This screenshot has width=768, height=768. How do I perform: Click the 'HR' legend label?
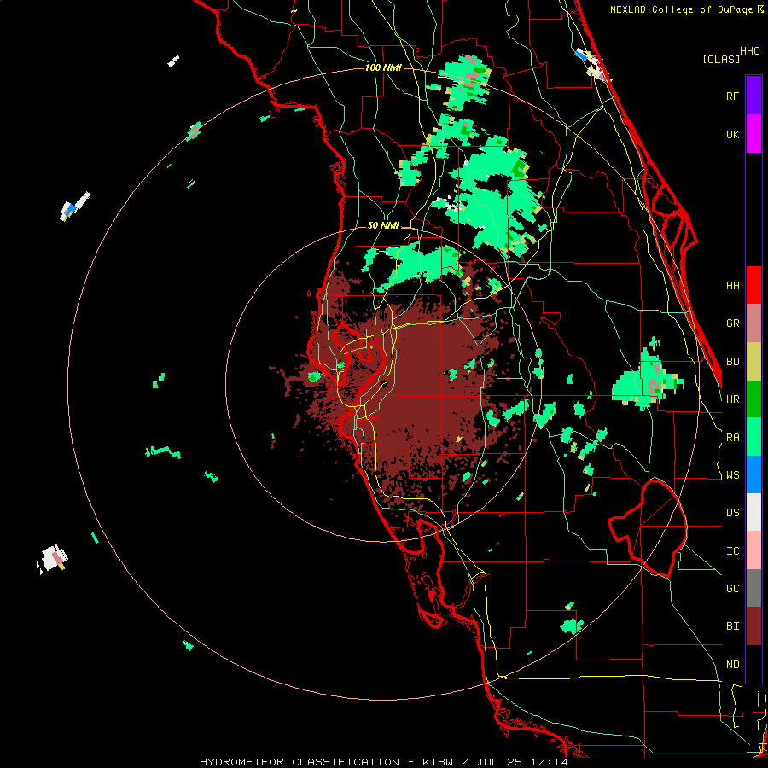pos(732,399)
